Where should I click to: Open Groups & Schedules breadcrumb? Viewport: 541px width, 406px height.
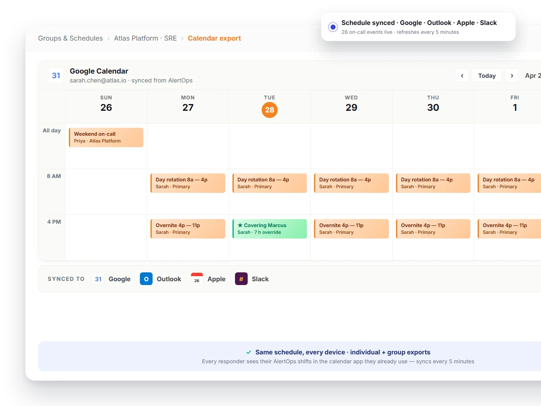pyautogui.click(x=70, y=38)
